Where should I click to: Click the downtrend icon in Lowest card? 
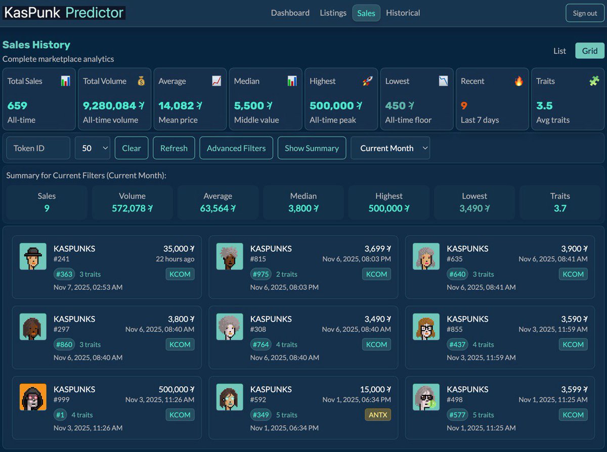coord(443,81)
